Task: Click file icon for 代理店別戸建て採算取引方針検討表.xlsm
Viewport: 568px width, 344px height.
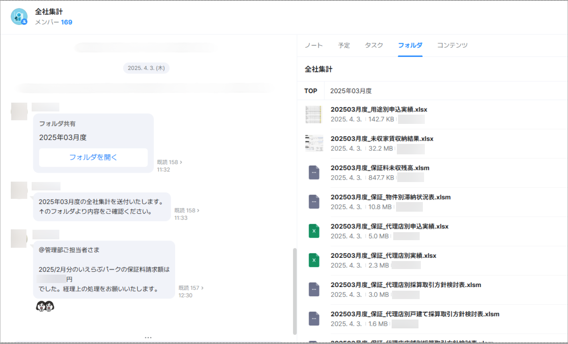Action: point(314,319)
